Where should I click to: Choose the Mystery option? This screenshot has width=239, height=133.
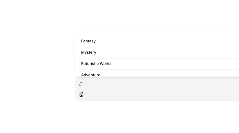[89, 52]
